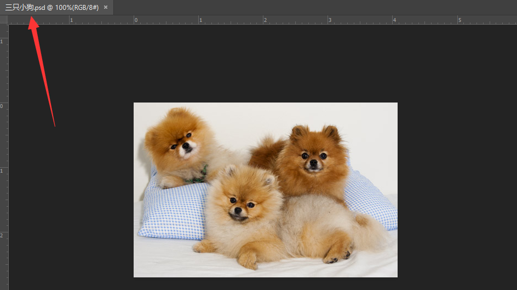Click the 0 mark on horizontal ruler

click(135, 20)
